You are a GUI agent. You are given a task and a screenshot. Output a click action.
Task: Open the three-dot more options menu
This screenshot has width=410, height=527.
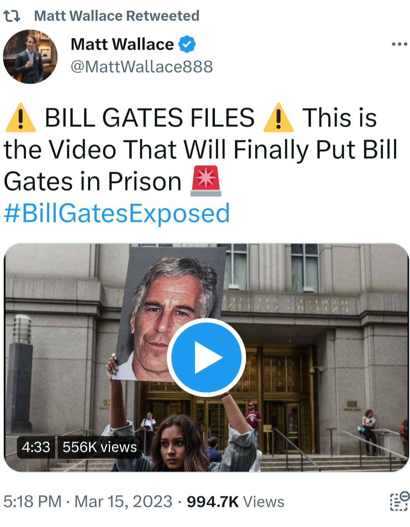tap(400, 44)
